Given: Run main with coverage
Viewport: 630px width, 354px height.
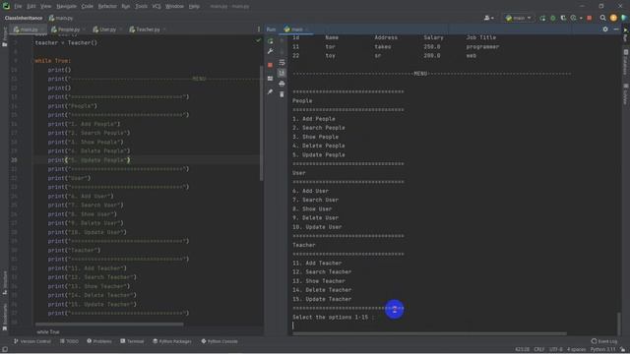Looking at the screenshot, I should coord(563,18).
